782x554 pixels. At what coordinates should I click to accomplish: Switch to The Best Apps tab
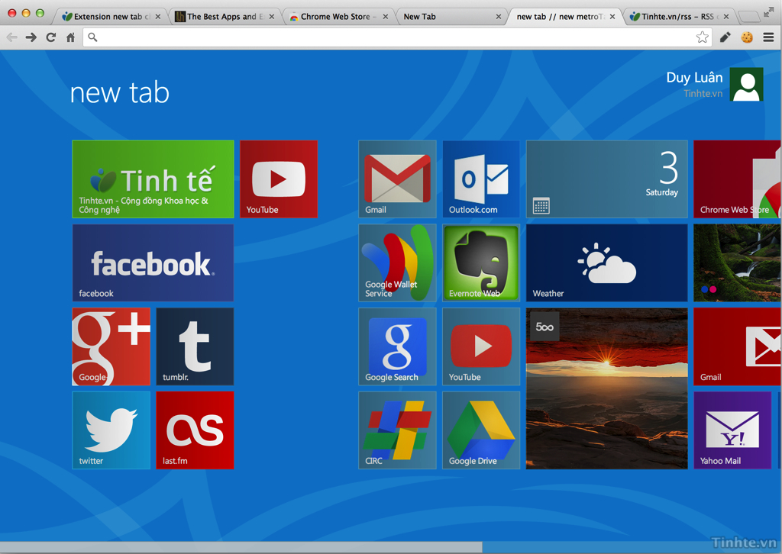(x=225, y=17)
